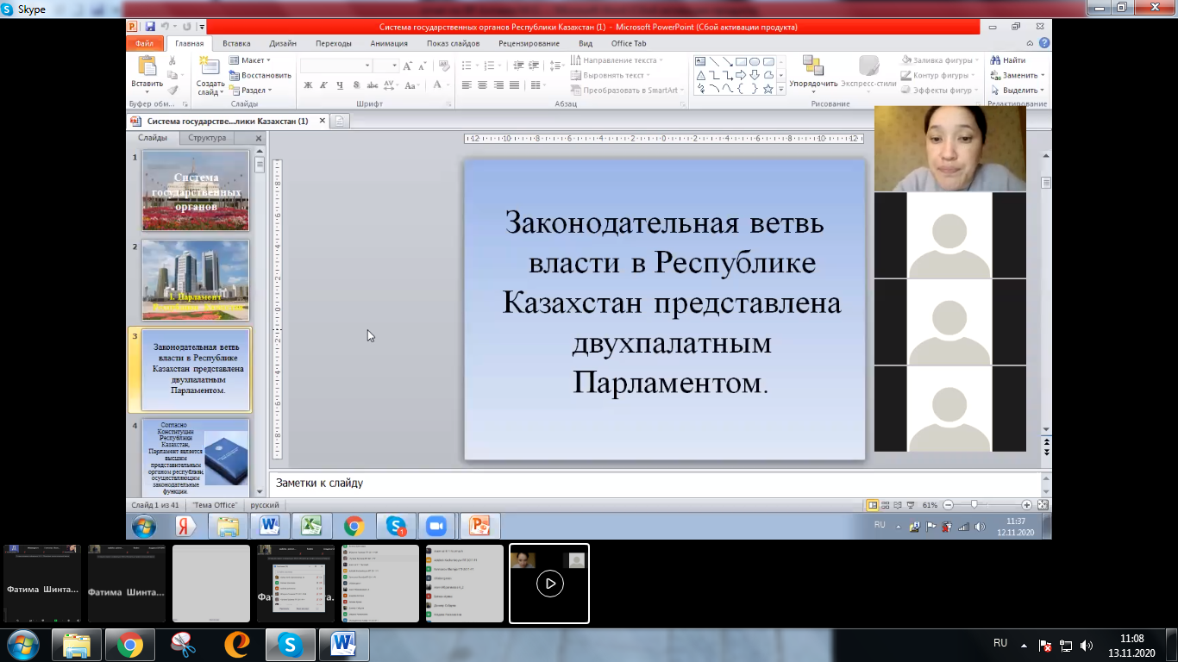Play the selected Skype video thumbnail
The height and width of the screenshot is (662, 1178).
(x=549, y=584)
